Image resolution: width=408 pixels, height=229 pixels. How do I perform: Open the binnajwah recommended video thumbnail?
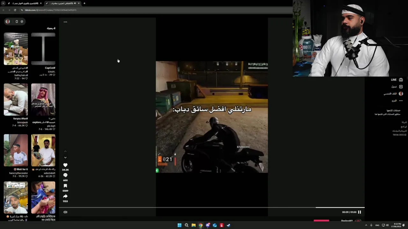coord(16,100)
